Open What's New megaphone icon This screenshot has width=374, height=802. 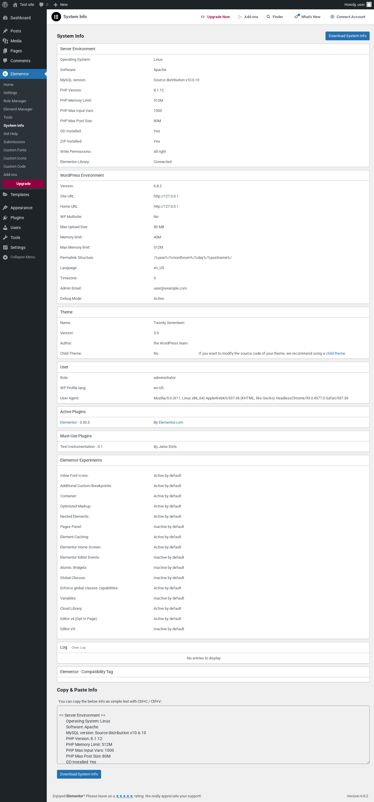click(x=296, y=17)
